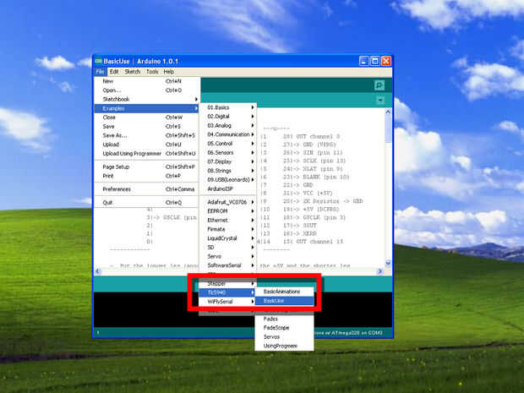This screenshot has width=524, height=393.
Task: Expand the 08.Strings examples submenu
Action: pos(228,171)
